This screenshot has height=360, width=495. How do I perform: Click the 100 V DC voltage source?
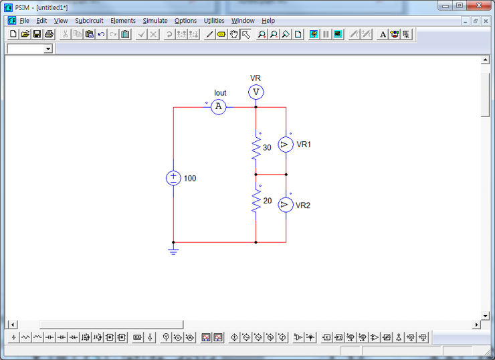[x=173, y=178]
